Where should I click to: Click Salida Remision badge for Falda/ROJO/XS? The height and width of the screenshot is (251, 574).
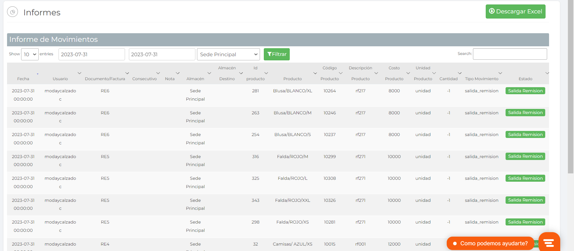(525, 222)
